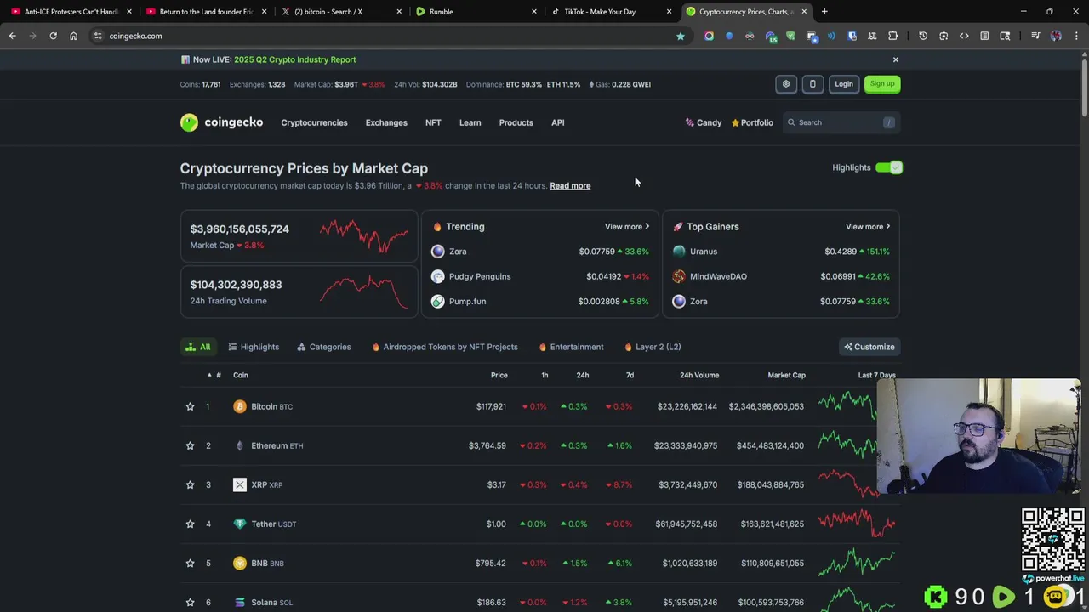The image size is (1089, 612).
Task: Reload the page with refresh icon
Action: point(53,36)
